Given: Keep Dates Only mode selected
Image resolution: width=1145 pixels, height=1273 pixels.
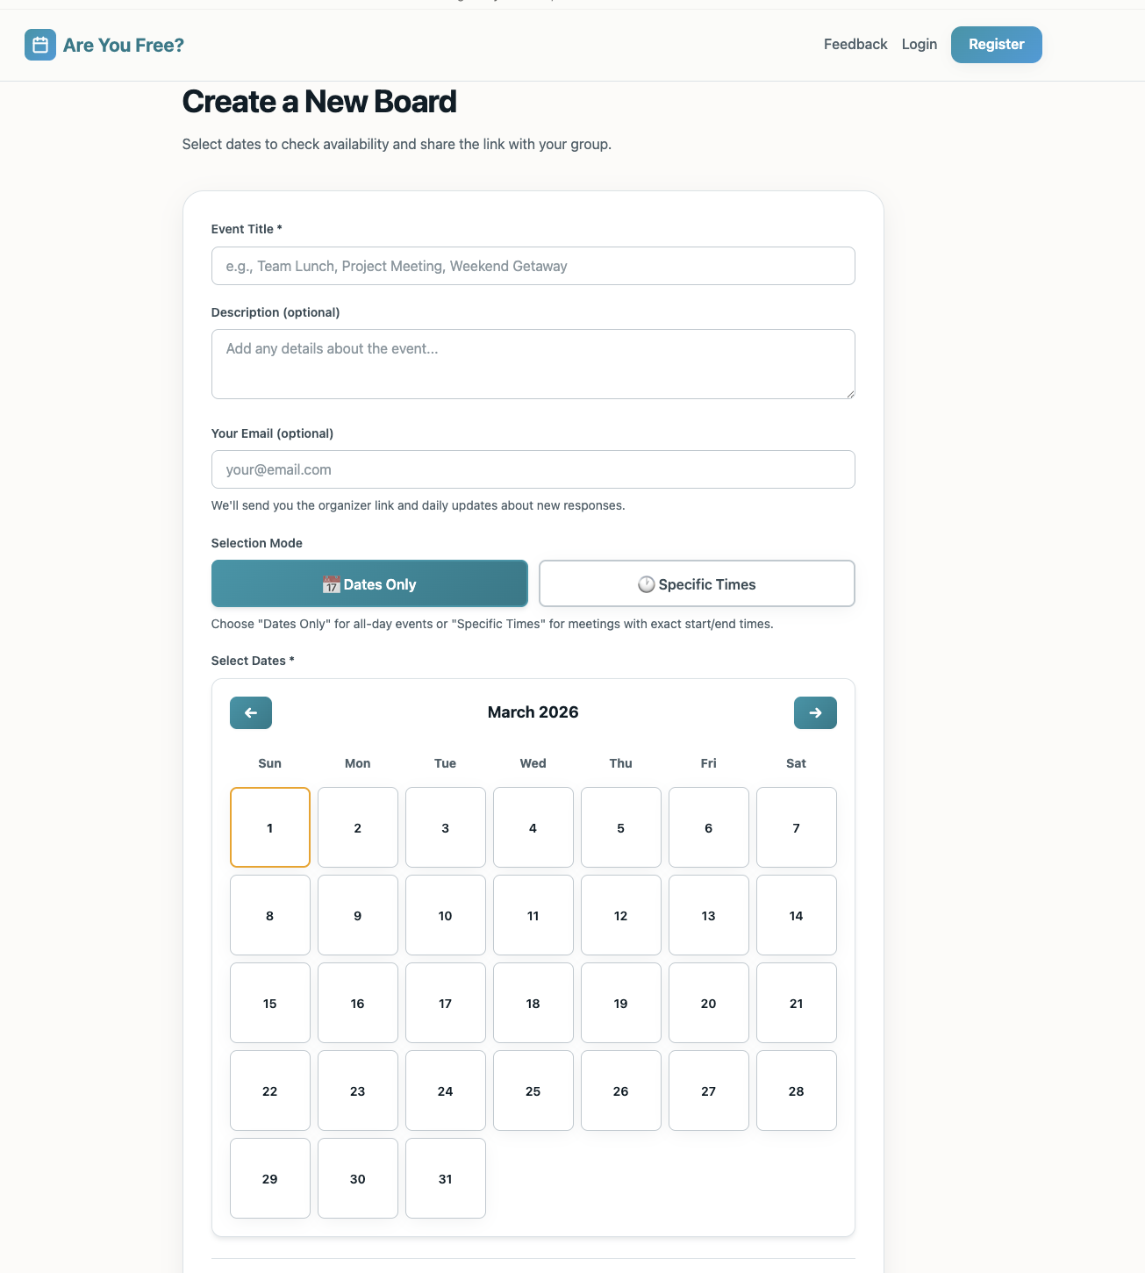Looking at the screenshot, I should point(369,583).
